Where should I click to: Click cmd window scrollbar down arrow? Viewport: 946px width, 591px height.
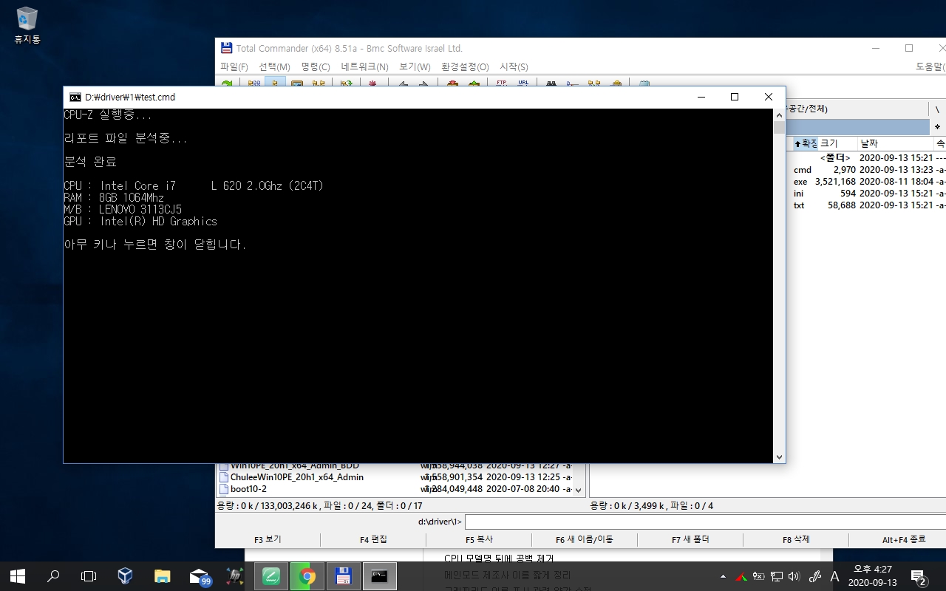pyautogui.click(x=779, y=457)
